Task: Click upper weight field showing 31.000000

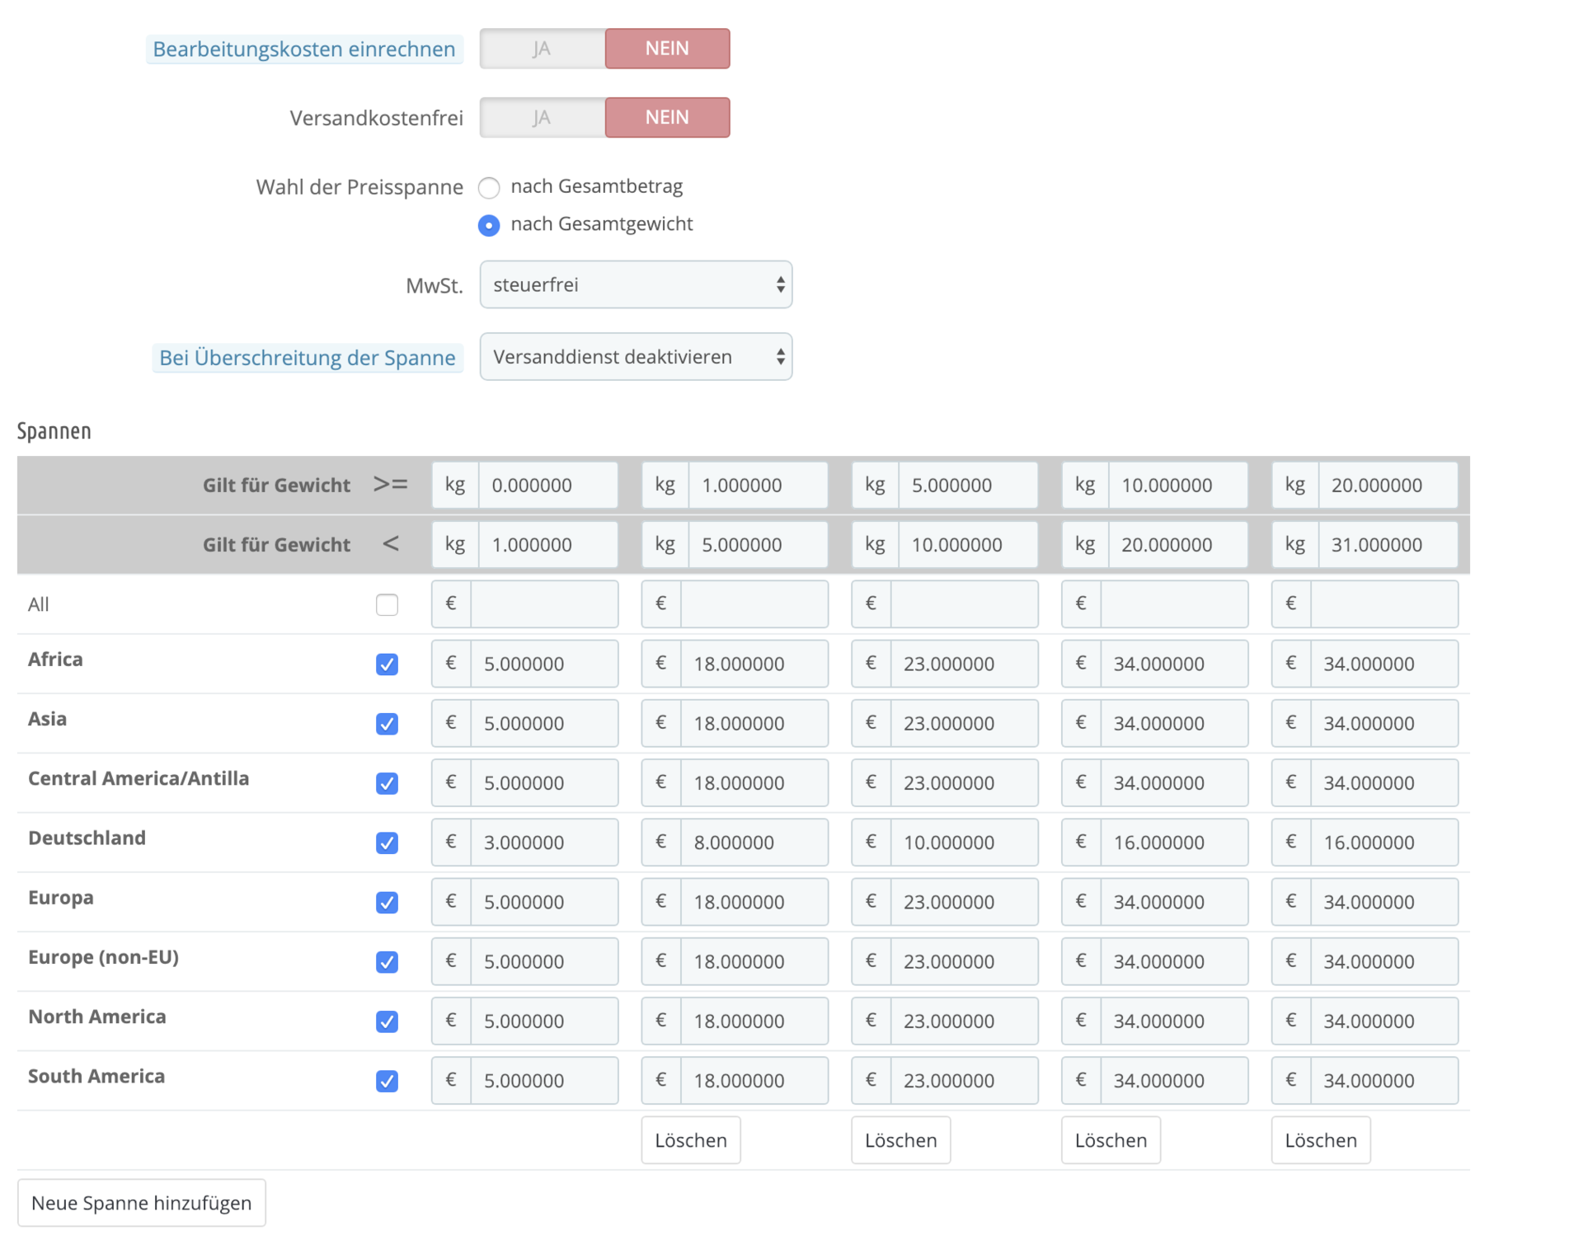Action: 1387,545
